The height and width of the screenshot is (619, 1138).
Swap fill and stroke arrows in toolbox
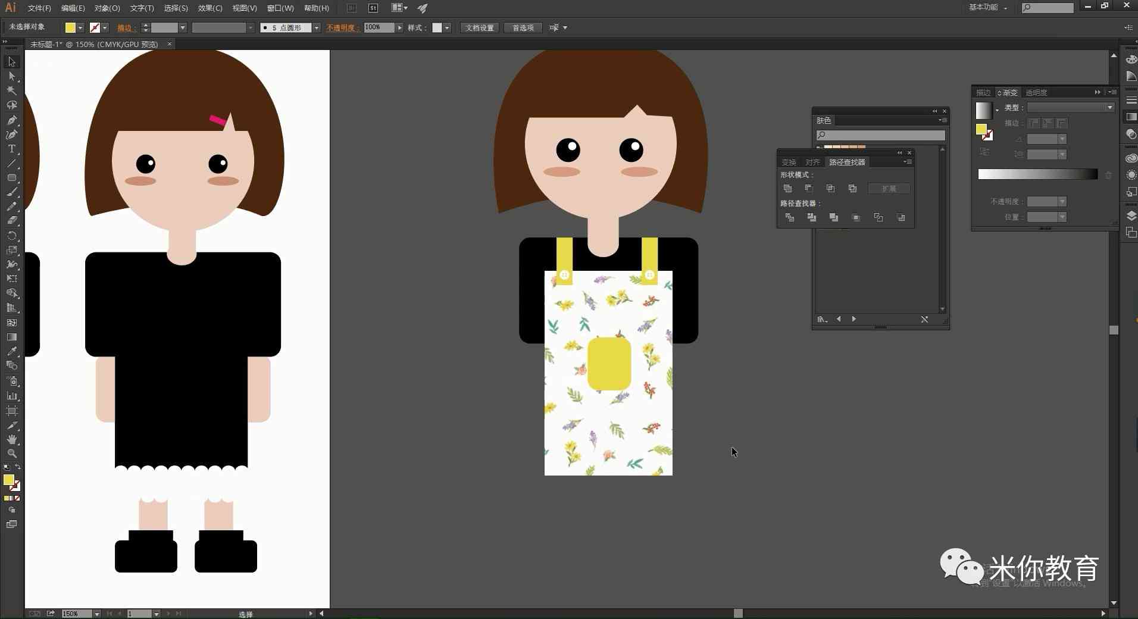click(18, 467)
